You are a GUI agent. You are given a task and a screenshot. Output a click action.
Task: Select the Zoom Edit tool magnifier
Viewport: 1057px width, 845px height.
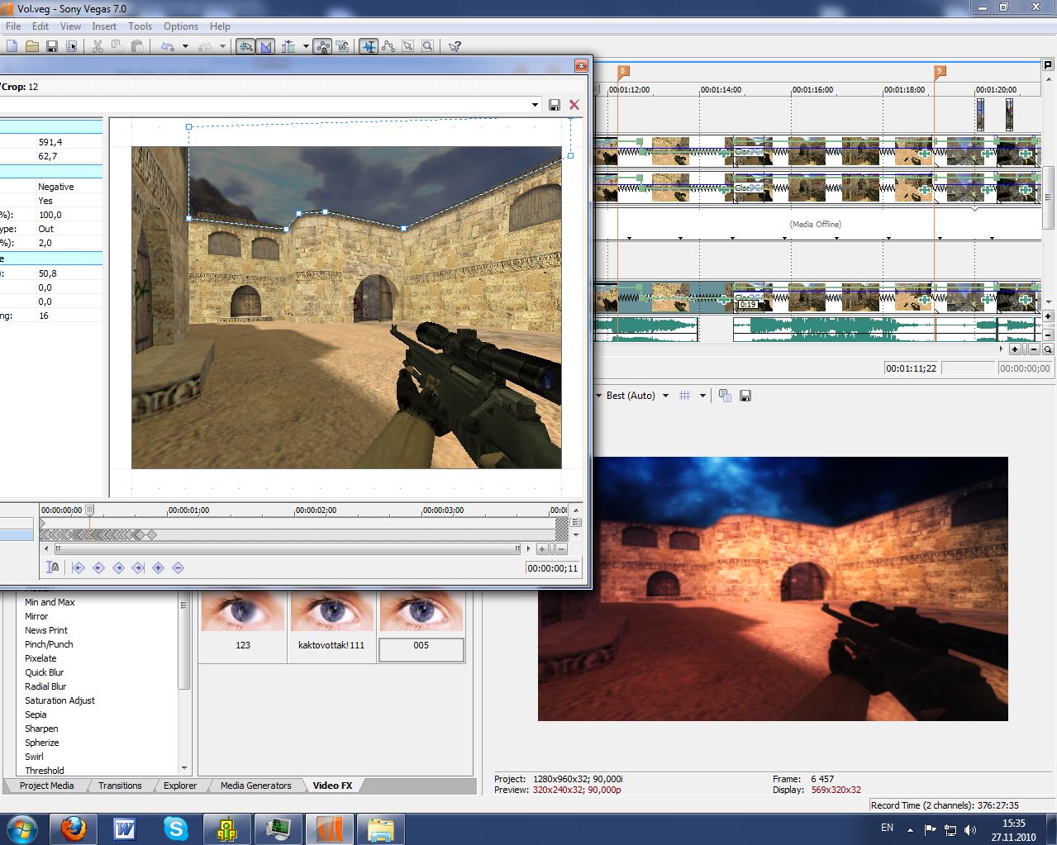click(x=428, y=47)
